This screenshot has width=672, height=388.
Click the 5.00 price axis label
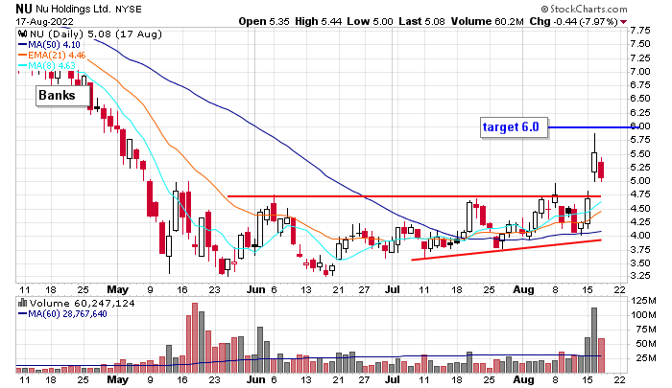[640, 180]
